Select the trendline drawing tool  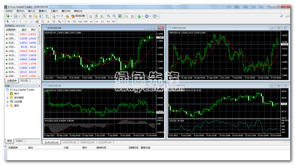coord(32,22)
